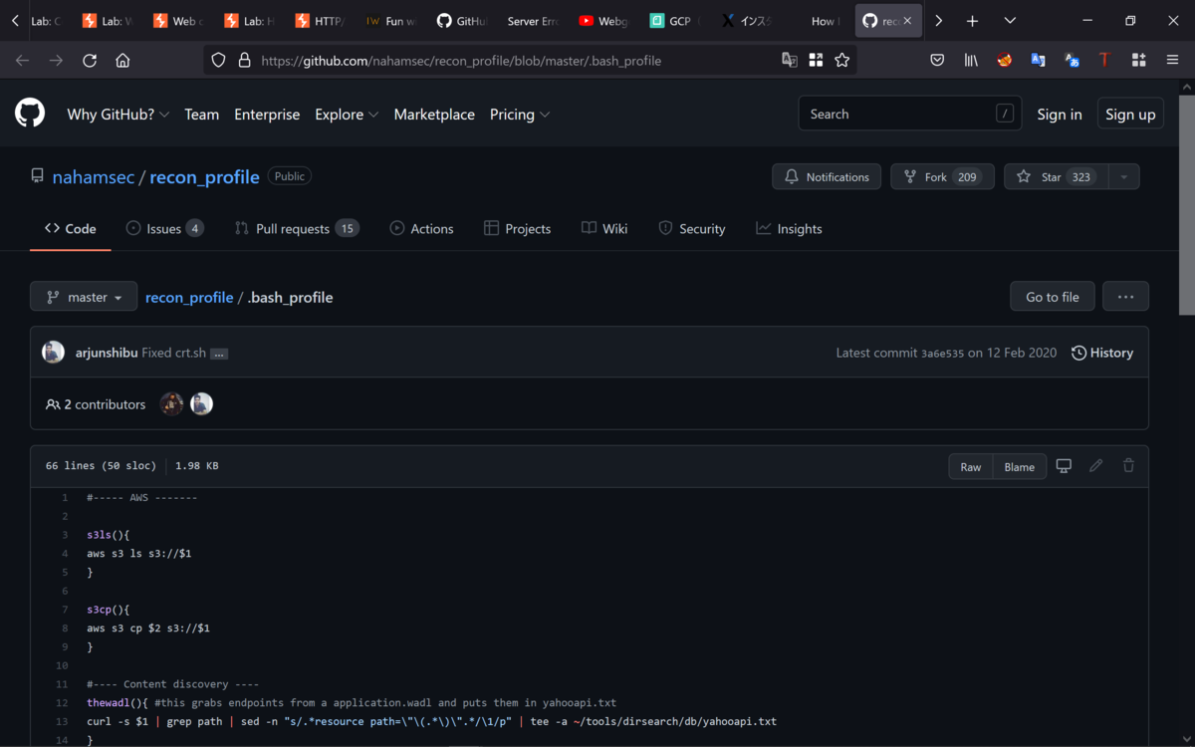Expand the Pricing menu

(520, 115)
